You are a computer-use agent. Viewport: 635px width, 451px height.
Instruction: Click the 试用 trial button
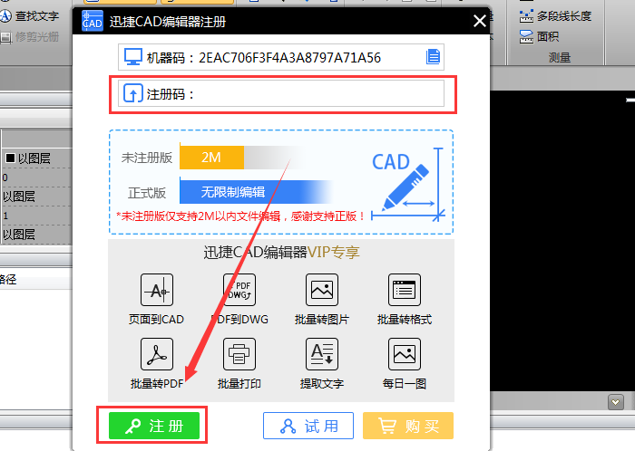(308, 426)
